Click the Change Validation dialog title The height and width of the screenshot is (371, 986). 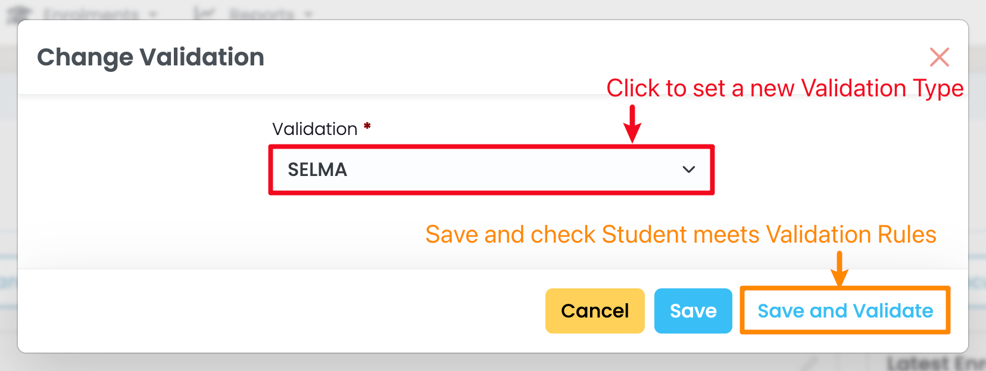[151, 57]
